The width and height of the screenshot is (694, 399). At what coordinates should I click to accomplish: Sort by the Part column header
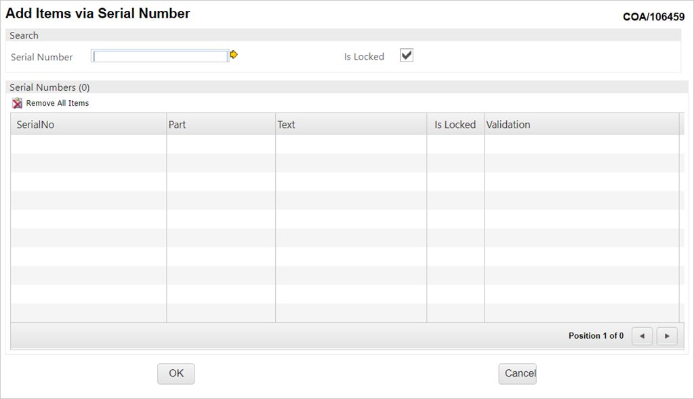(177, 125)
